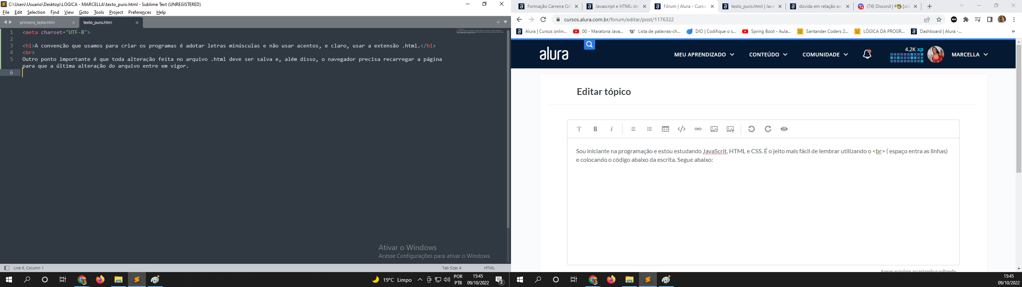
Task: Click Marcella's profile photo on Alura
Action: coord(936,54)
